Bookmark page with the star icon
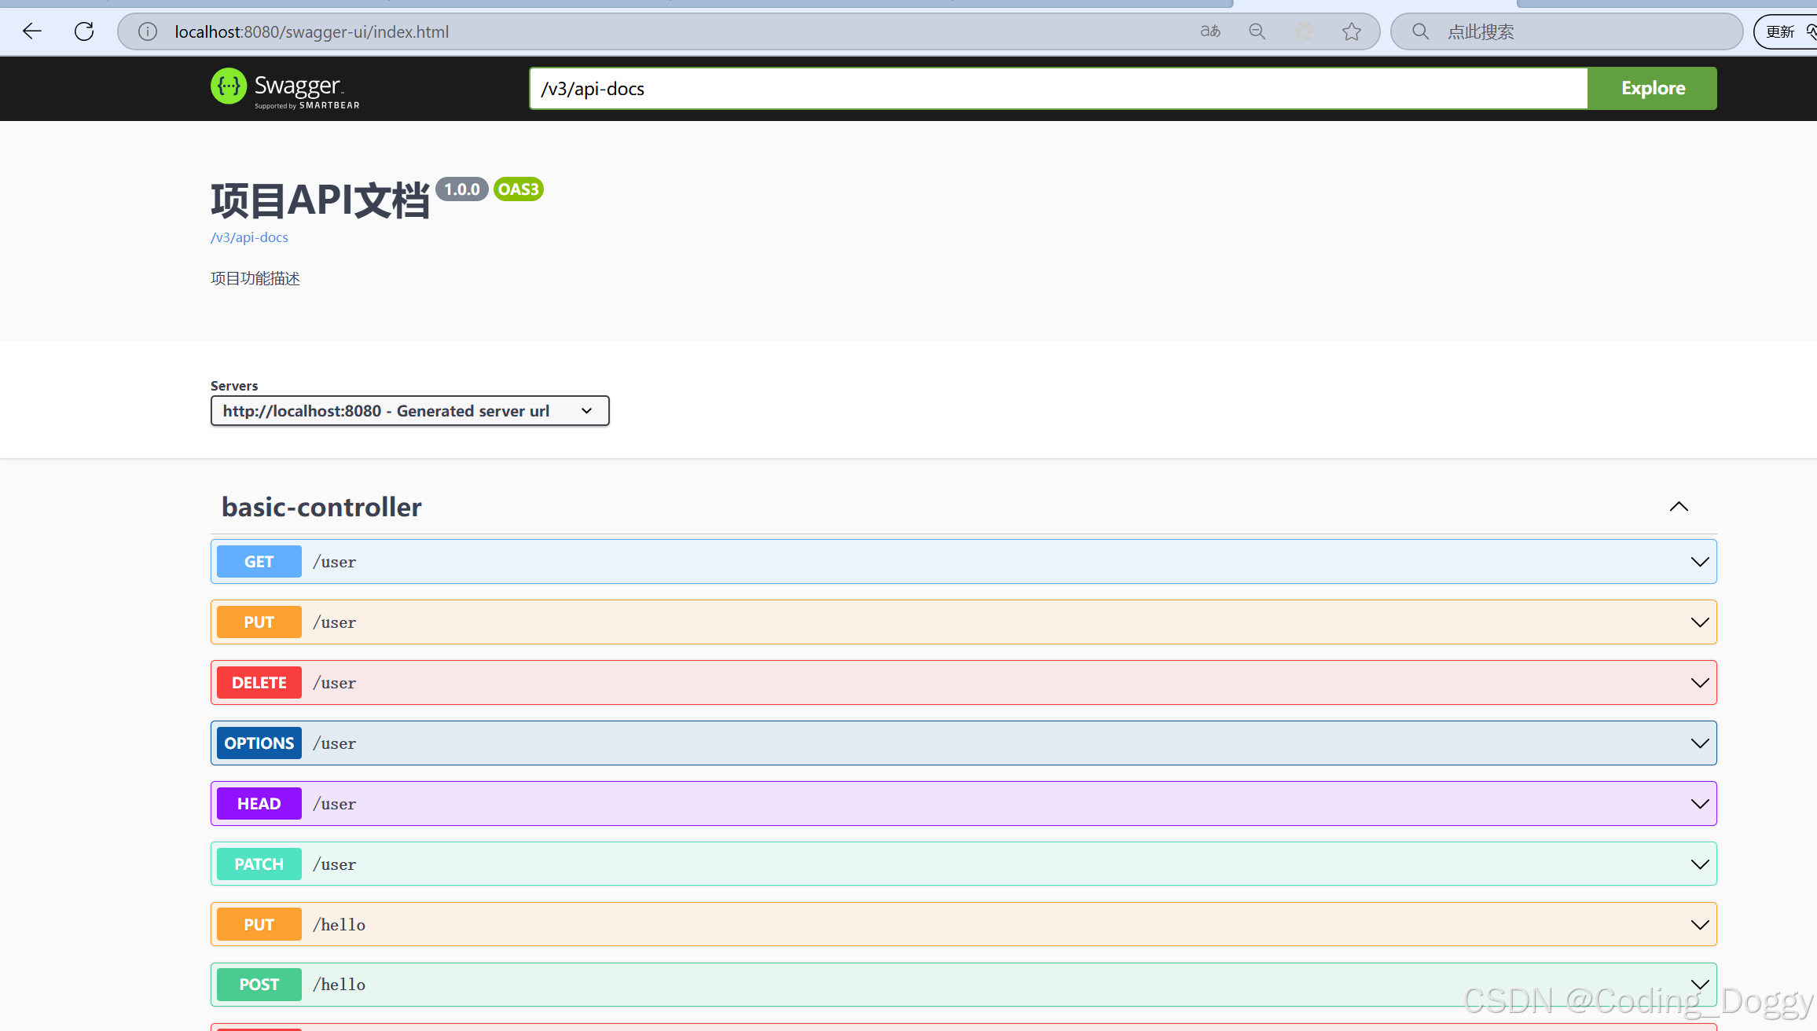 1352,31
